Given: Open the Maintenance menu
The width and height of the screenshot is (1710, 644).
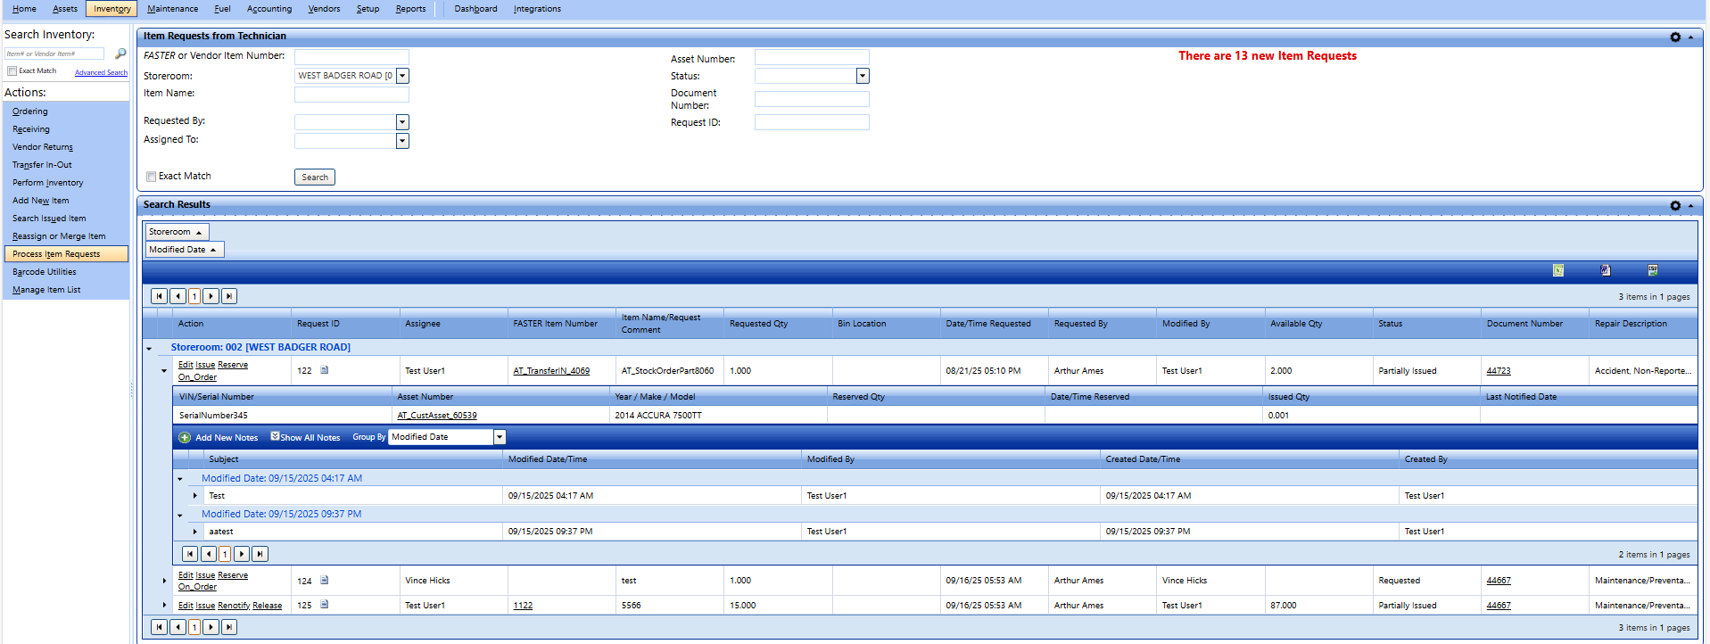Looking at the screenshot, I should 172,9.
